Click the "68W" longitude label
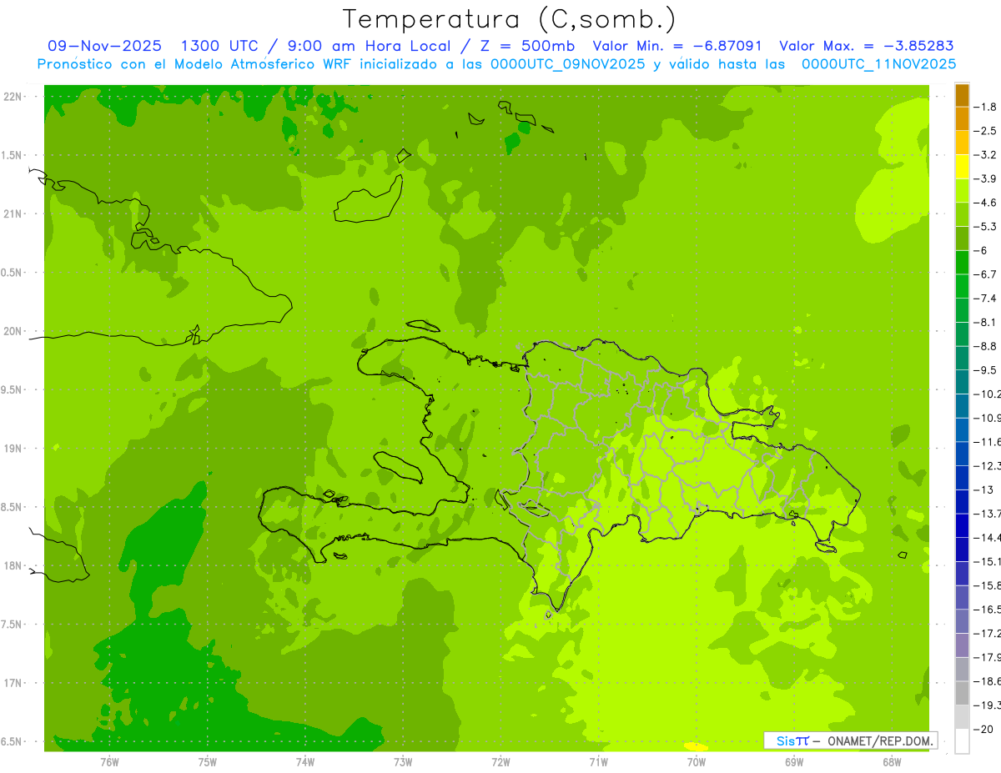 pos(892,761)
